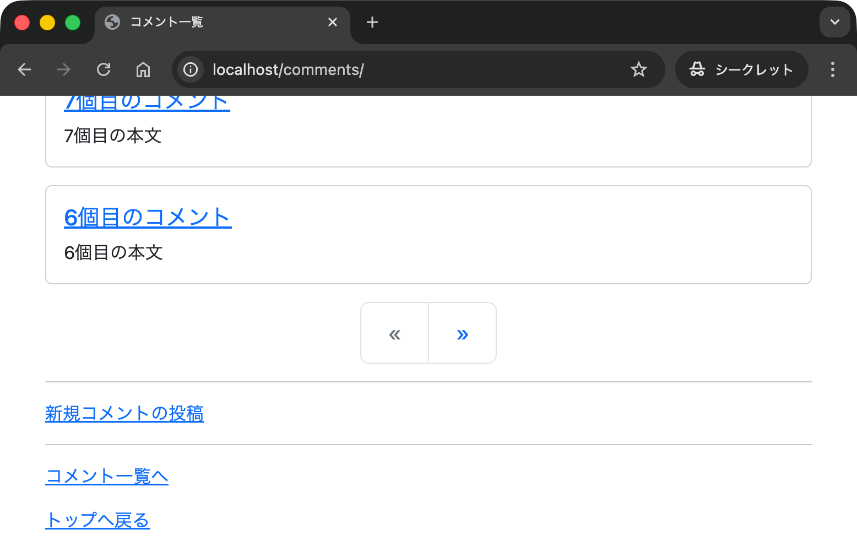Click 新規コメントの投稿 link

(124, 413)
